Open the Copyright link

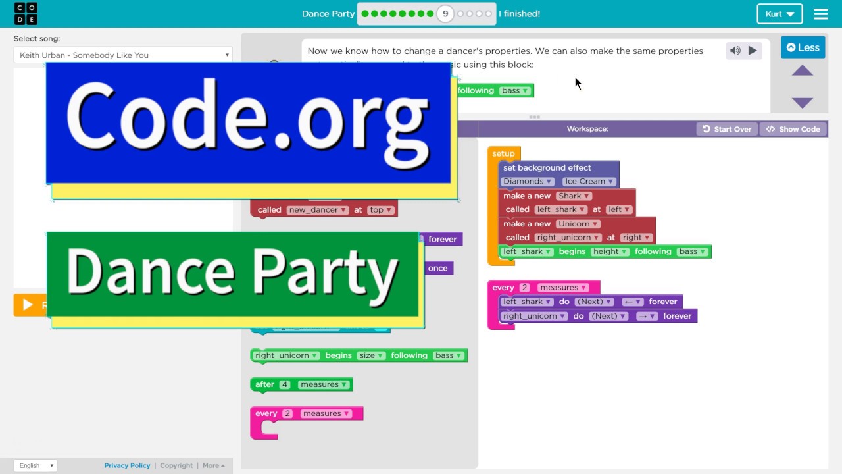(x=176, y=465)
